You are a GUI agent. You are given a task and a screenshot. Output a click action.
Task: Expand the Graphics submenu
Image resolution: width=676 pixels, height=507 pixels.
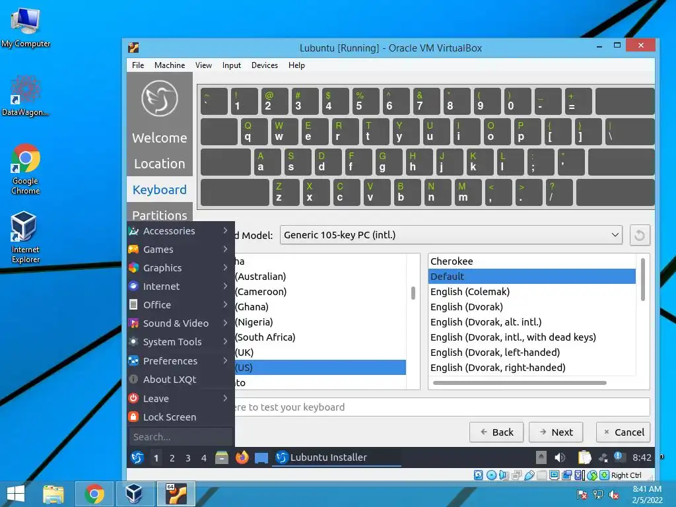pyautogui.click(x=181, y=268)
